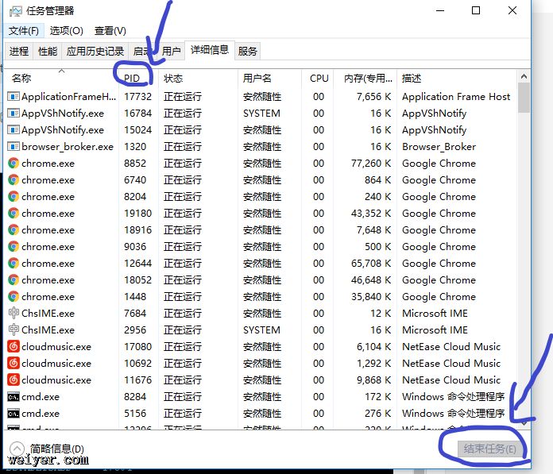Click the vertical scrollbar of process list
553x474 pixels.
point(524,238)
